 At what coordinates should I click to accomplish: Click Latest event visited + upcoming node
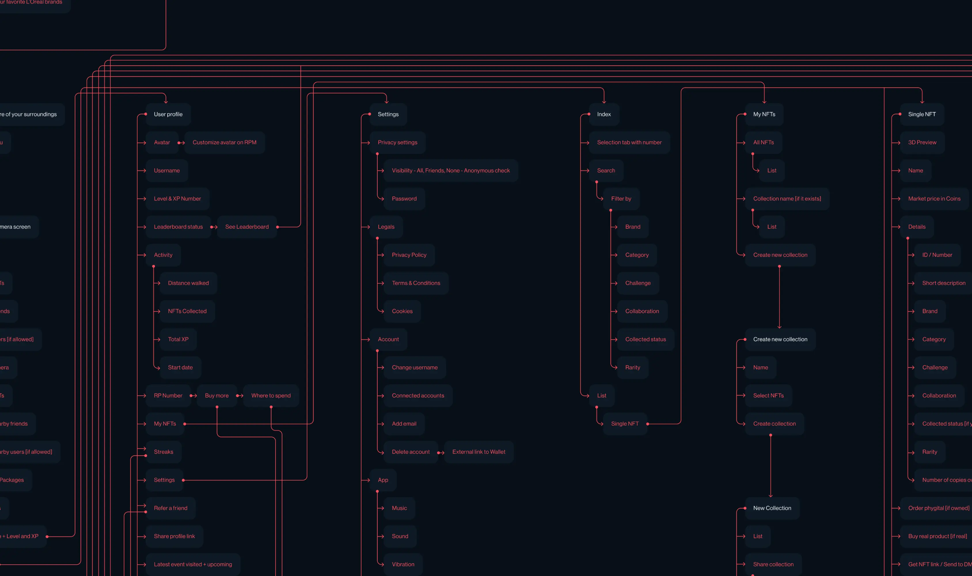pyautogui.click(x=193, y=564)
